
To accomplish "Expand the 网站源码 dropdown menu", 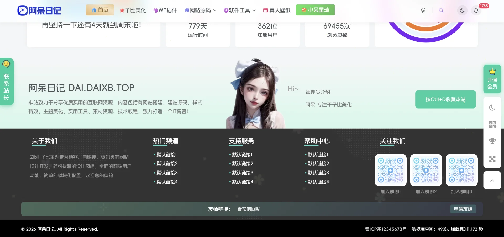I will [200, 10].
